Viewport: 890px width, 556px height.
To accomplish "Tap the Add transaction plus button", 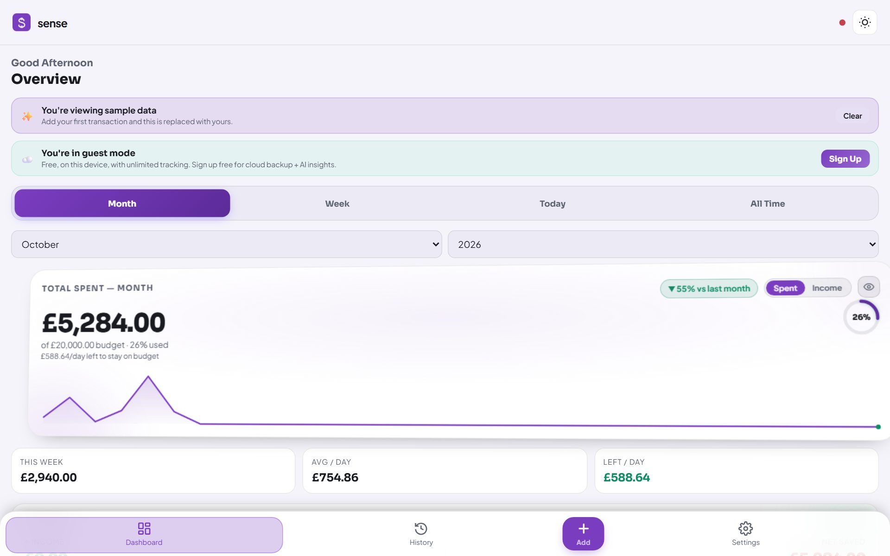I will (x=583, y=534).
